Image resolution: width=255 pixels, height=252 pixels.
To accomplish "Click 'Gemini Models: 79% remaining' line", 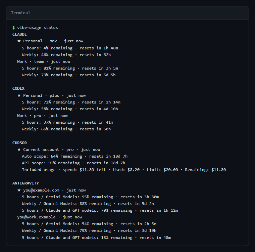I will 89,230.
